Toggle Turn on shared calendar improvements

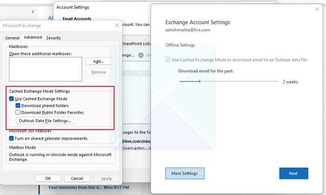coord(12,138)
